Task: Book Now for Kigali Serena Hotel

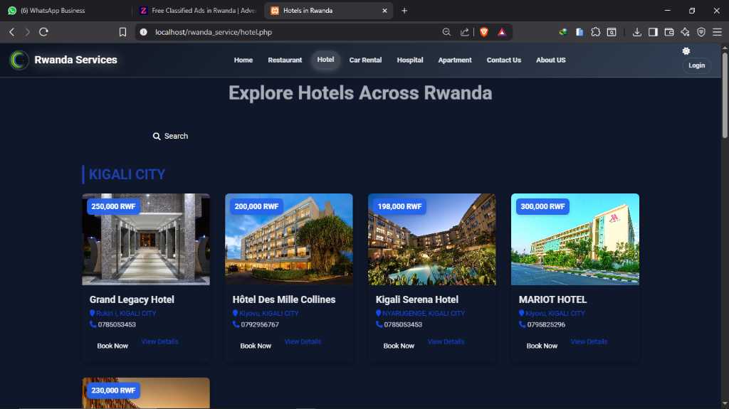Action: click(x=399, y=346)
